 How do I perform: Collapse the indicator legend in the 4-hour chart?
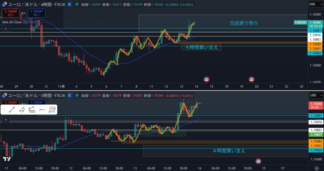pyautogui.click(x=5, y=29)
